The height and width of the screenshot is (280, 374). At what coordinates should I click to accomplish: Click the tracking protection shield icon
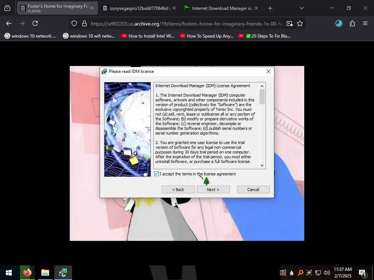[74, 23]
